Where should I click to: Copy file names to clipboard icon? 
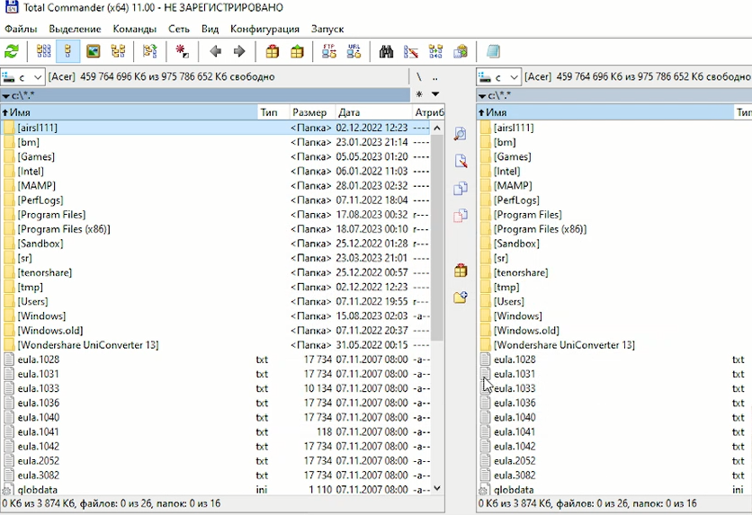(461, 51)
